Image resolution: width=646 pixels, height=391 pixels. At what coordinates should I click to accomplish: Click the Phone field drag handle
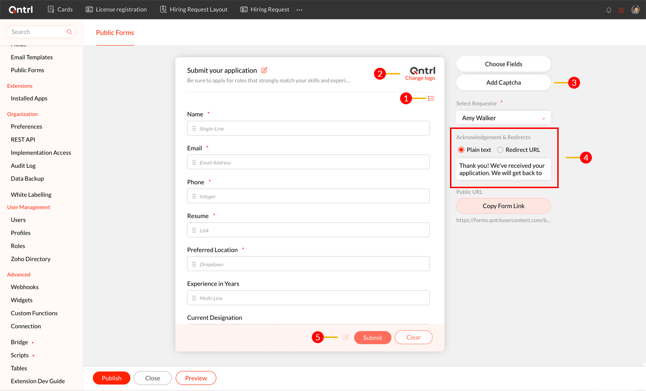[194, 196]
